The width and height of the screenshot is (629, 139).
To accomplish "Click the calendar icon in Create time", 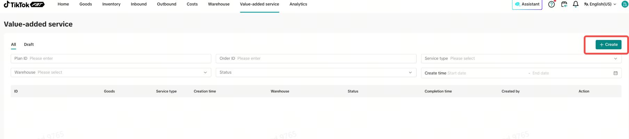I will [x=615, y=73].
